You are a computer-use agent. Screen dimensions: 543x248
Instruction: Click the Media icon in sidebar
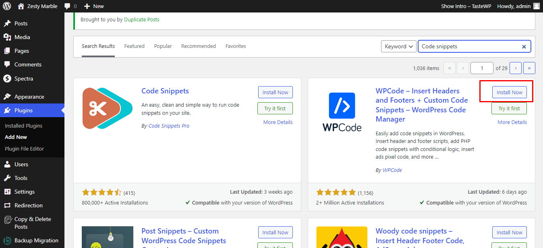(7, 37)
